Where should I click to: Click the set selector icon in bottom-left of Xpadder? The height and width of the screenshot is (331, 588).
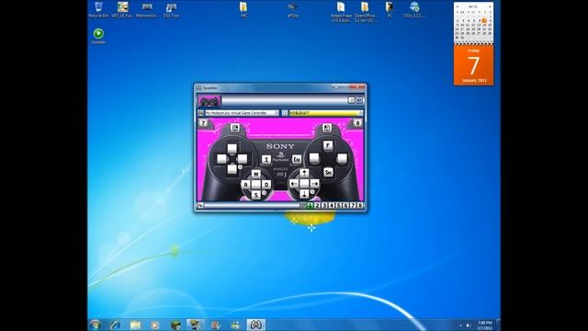click(200, 205)
